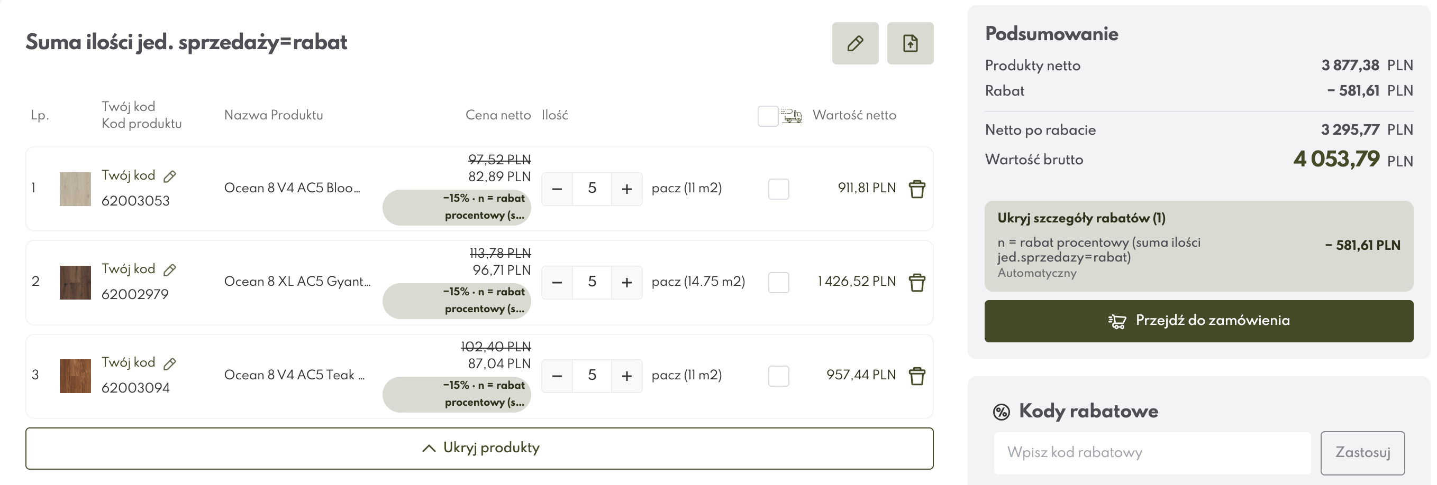Check the delivery box for Ocean 8 XL Gyant

(x=778, y=282)
